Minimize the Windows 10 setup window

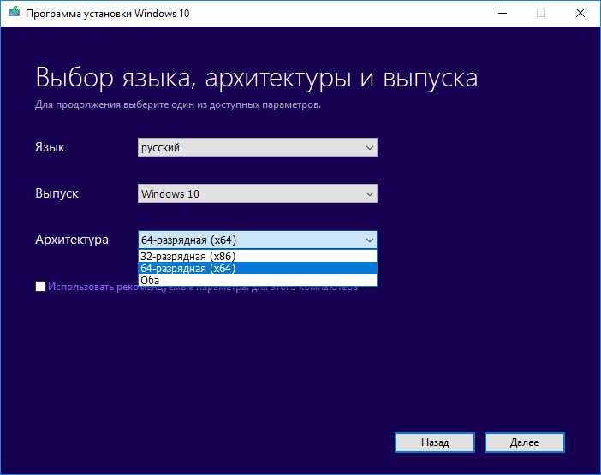[499, 13]
